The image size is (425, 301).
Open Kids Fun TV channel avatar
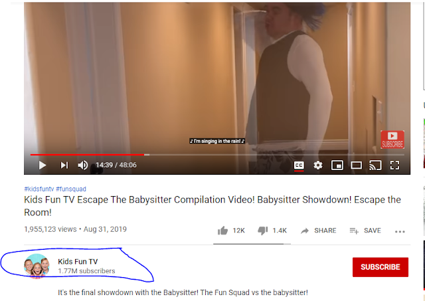(37, 266)
